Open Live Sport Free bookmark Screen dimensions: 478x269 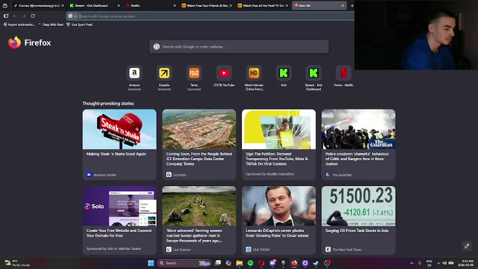(79, 25)
